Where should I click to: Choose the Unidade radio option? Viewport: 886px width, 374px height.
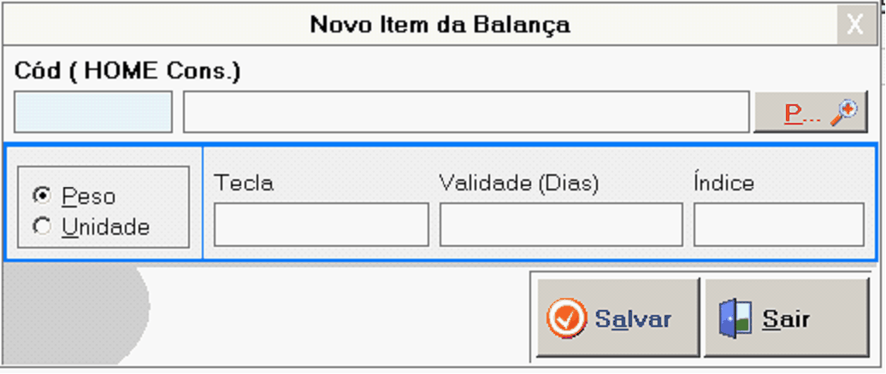40,227
